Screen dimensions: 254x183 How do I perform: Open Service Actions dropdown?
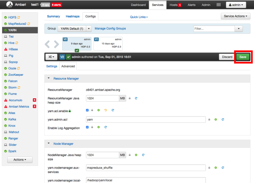[x=235, y=16]
